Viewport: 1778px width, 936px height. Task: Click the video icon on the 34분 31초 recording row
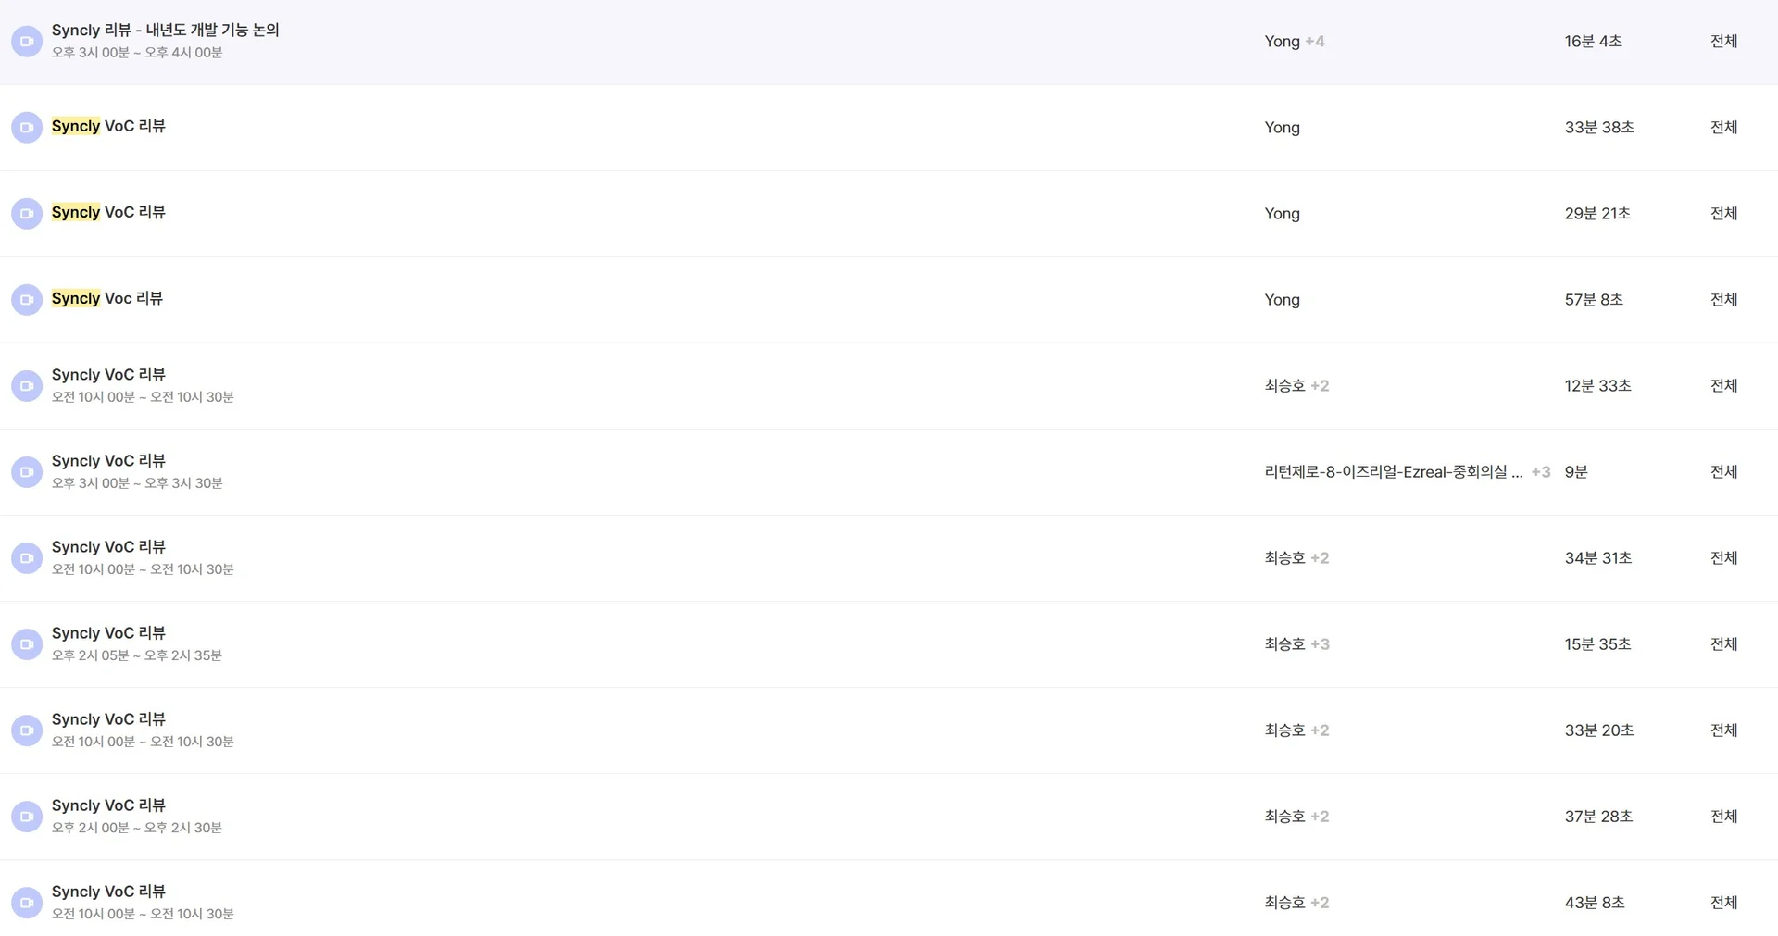point(27,558)
